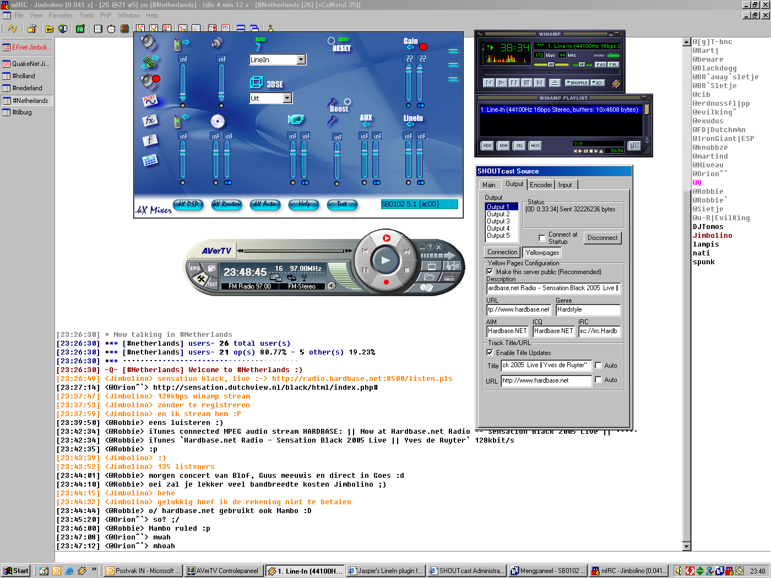Click the Winamp lightning bolt logo icon
The width and height of the screenshot is (771, 578).
[616, 84]
